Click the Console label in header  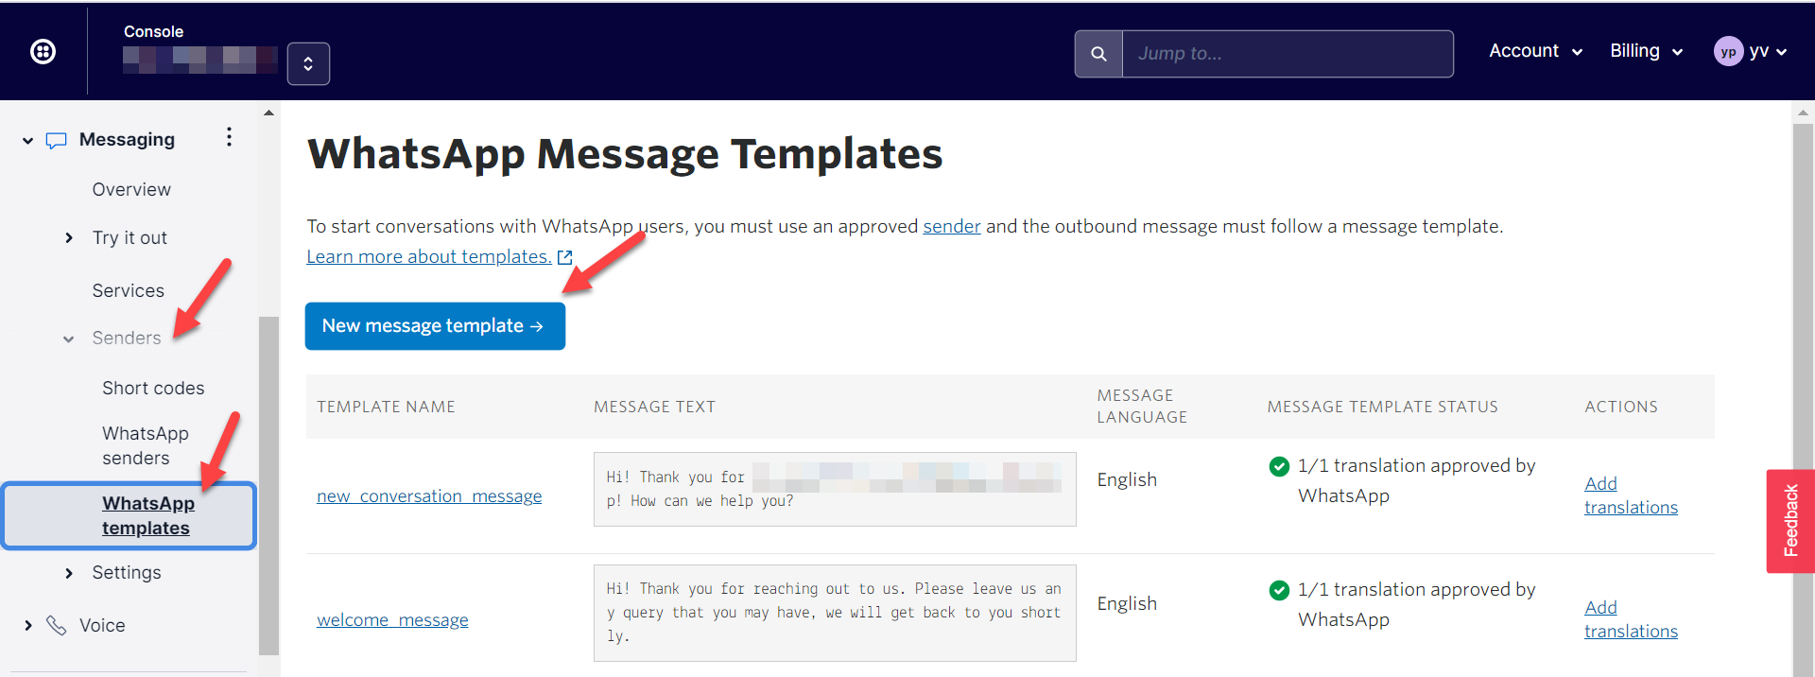click(153, 31)
